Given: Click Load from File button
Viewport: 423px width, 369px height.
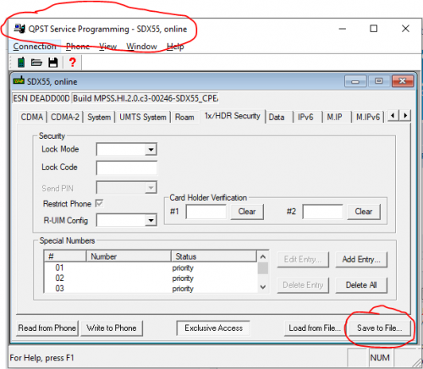Looking at the screenshot, I should [x=314, y=328].
